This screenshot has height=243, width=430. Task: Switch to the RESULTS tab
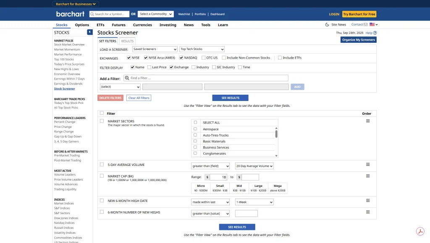pyautogui.click(x=127, y=41)
